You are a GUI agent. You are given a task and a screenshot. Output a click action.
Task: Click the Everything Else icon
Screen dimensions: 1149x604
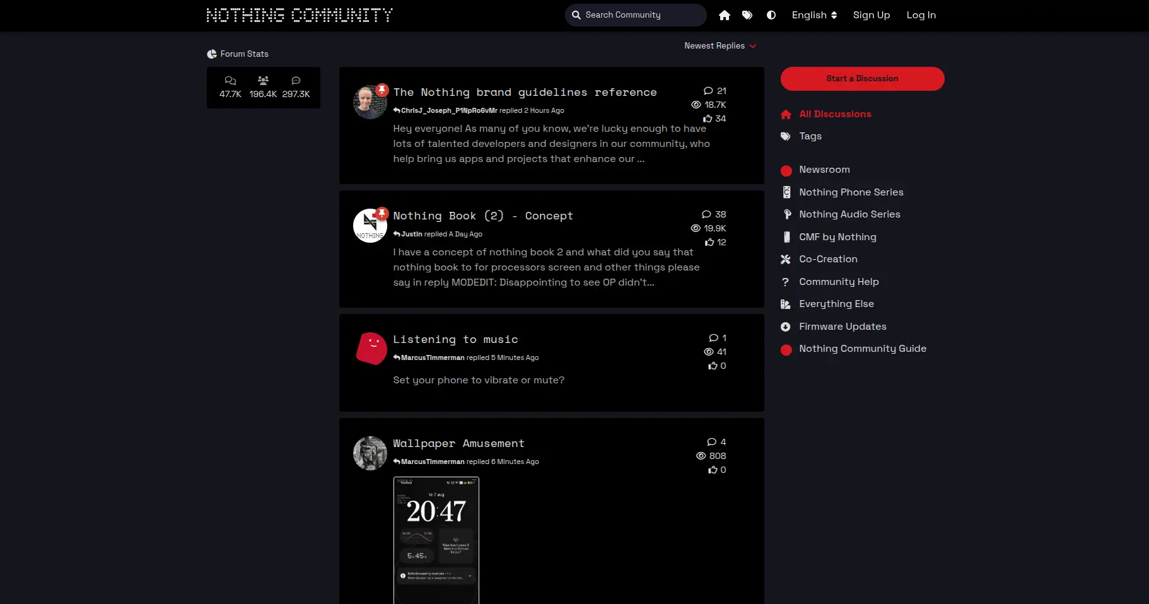[x=786, y=304]
